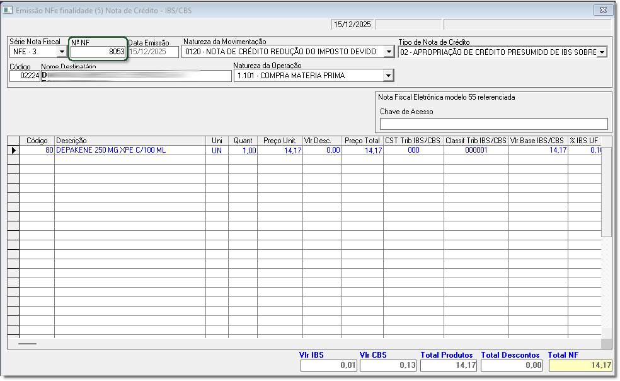Open Natureza da Operação dropdown arrow
This screenshot has width=620, height=381.
(388, 75)
